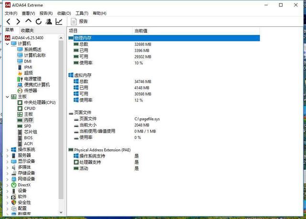Open the 帮助(H) menu
The image size is (306, 219).
99,13
